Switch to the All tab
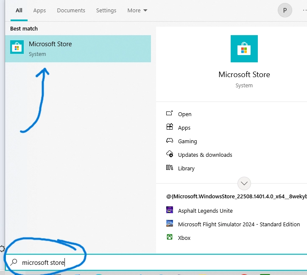Viewport: 307px width, 275px height. click(19, 10)
